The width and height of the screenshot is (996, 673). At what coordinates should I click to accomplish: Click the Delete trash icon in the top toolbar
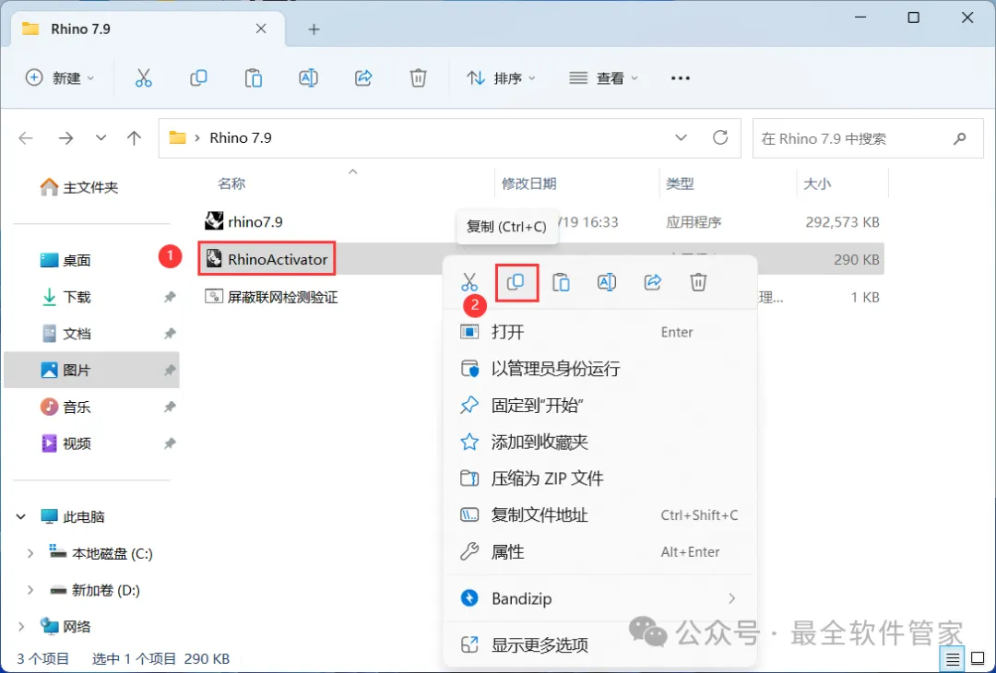pos(418,78)
